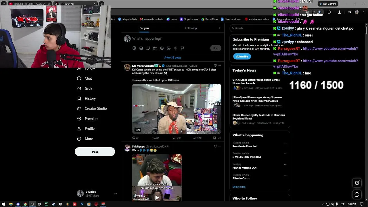Screen dimensions: 368x207
Task: Open more options on Salchipapa post
Action: coord(220,146)
